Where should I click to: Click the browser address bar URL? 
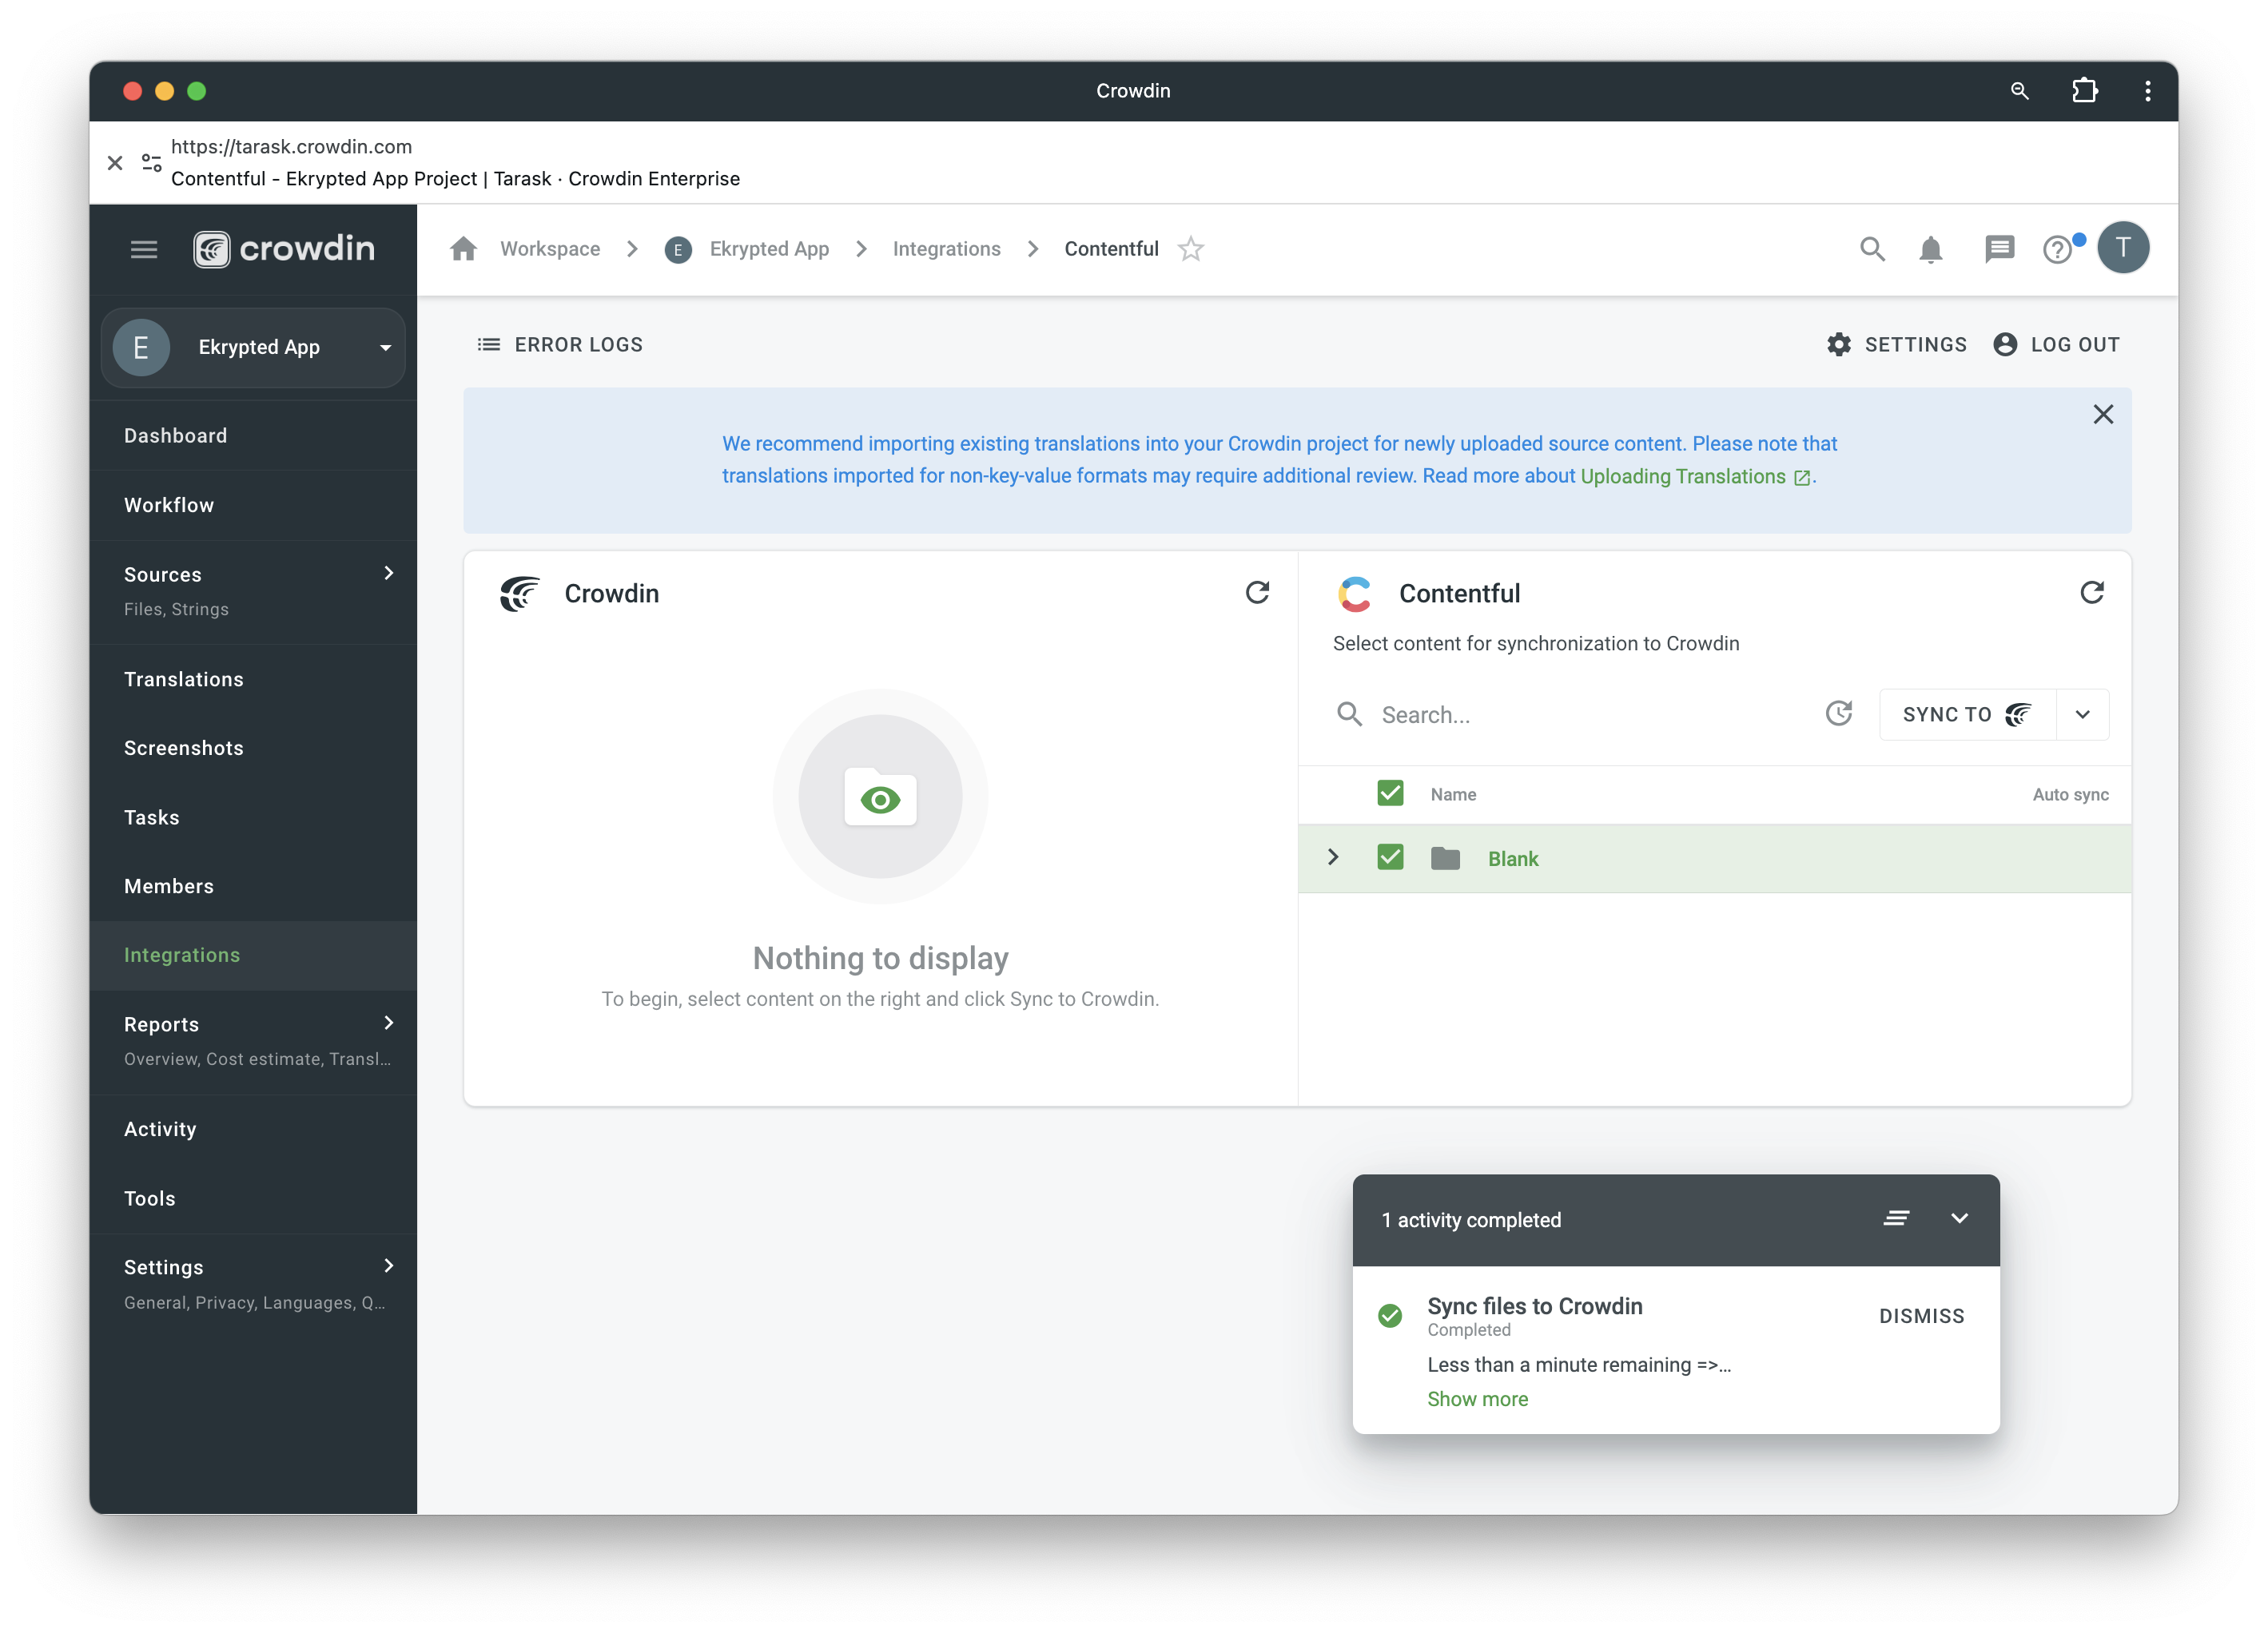click(x=291, y=146)
